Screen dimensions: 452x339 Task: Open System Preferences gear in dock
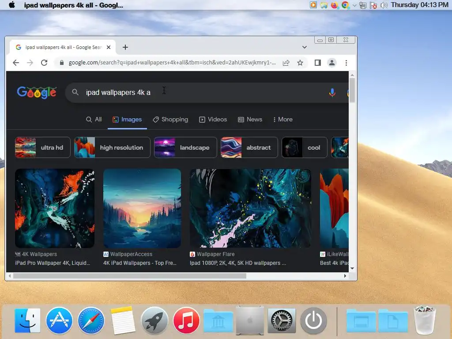click(282, 320)
